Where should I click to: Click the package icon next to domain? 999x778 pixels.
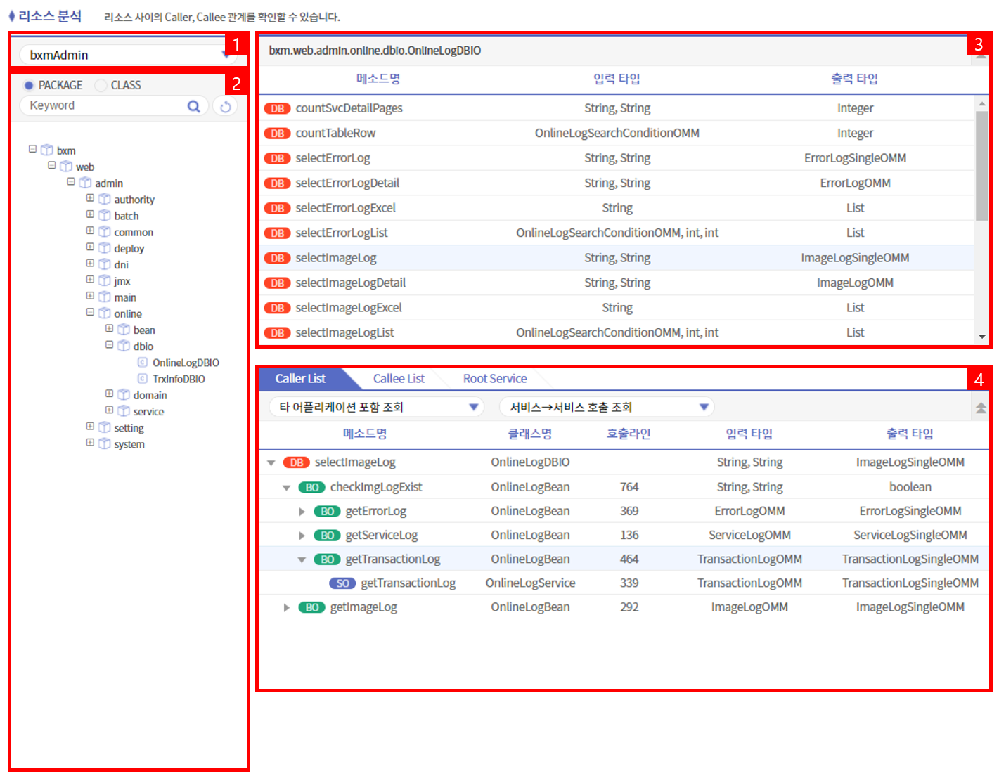click(x=124, y=395)
